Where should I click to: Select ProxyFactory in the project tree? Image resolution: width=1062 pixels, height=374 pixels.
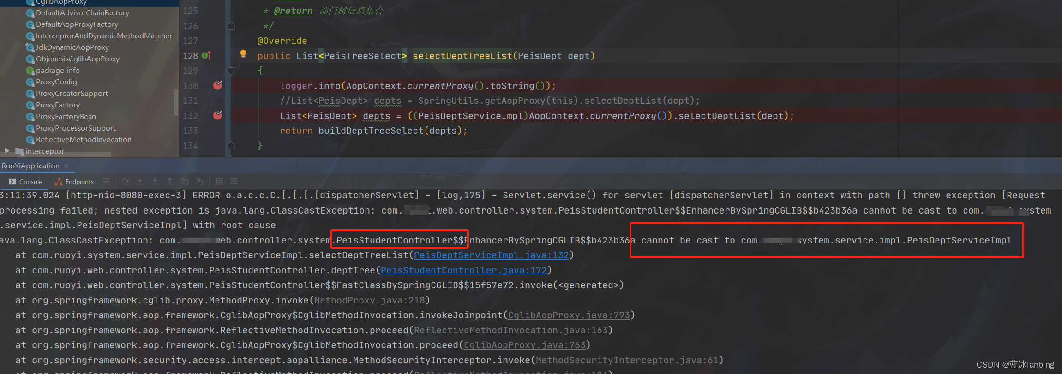[x=58, y=105]
